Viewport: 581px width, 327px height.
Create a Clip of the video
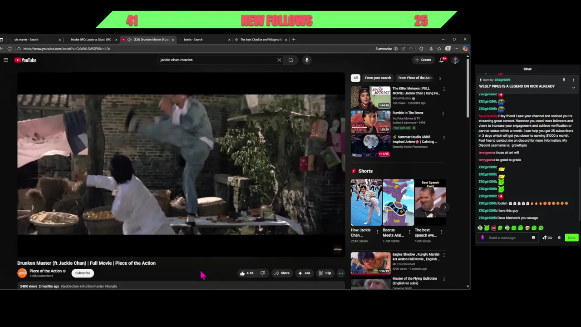(325, 273)
